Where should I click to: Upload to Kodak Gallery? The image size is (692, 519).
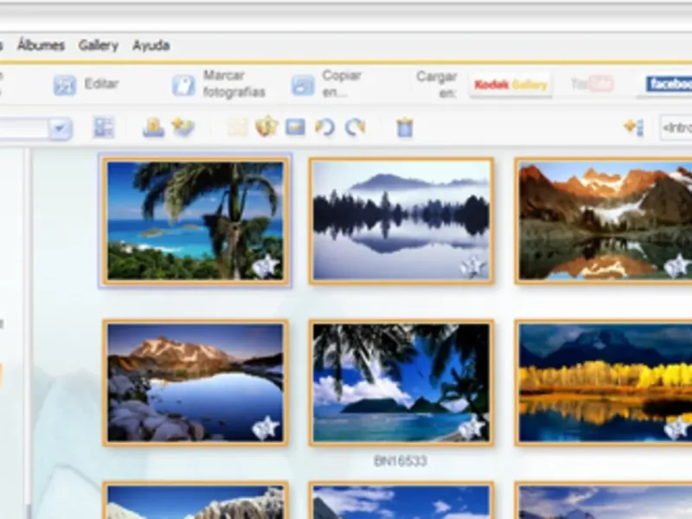(x=510, y=84)
